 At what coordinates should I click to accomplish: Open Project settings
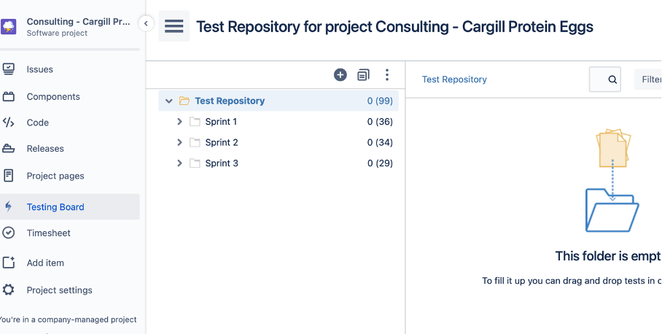point(59,290)
